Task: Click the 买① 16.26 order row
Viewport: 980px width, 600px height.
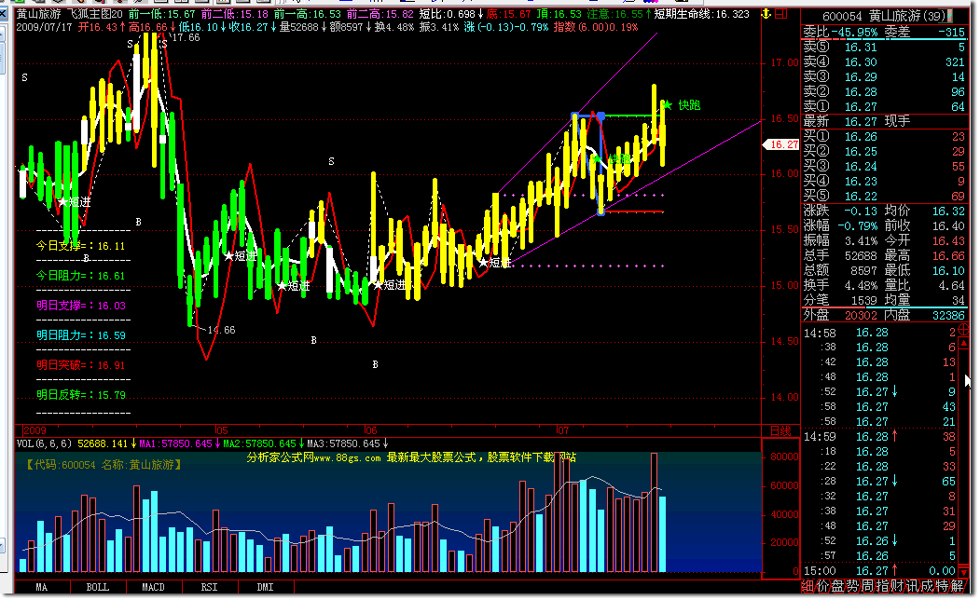Action: (884, 137)
